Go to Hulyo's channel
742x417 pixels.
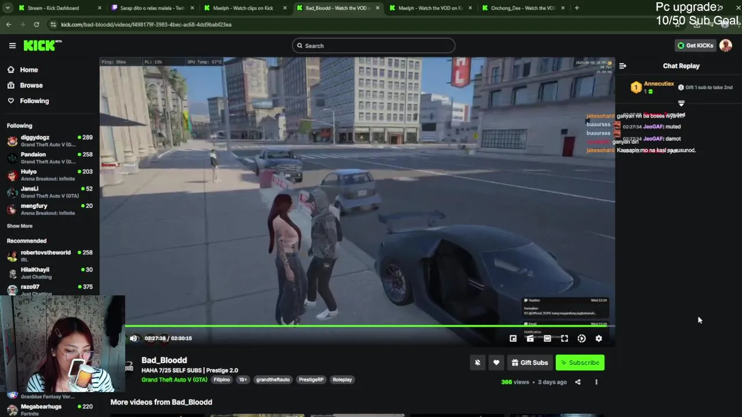[49, 175]
